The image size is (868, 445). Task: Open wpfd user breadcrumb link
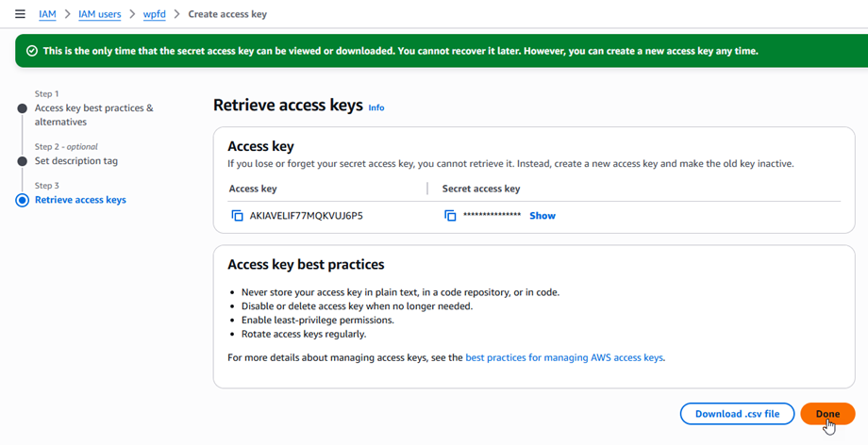click(155, 14)
